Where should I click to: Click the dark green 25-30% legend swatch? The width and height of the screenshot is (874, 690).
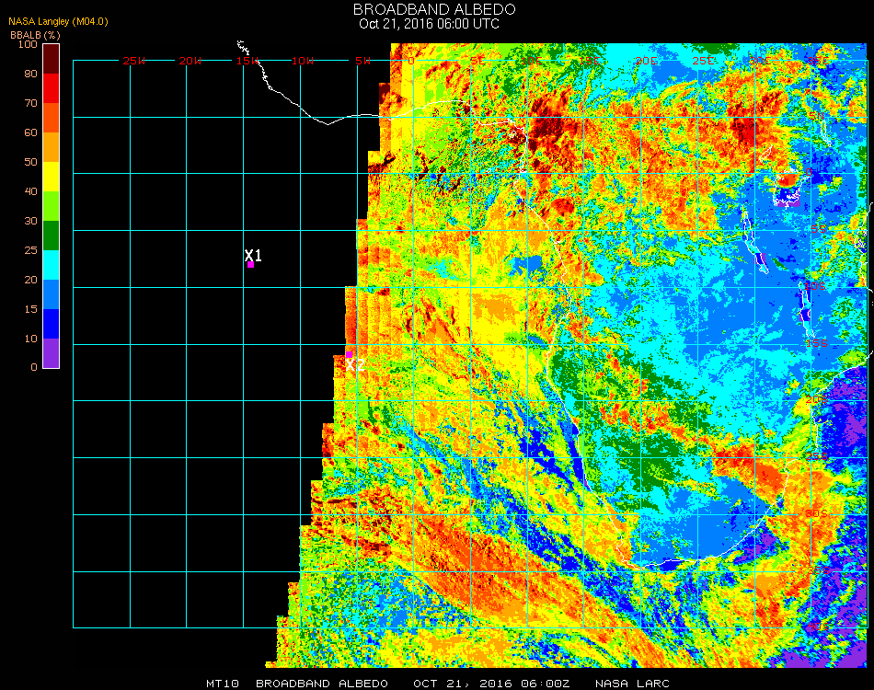point(52,236)
